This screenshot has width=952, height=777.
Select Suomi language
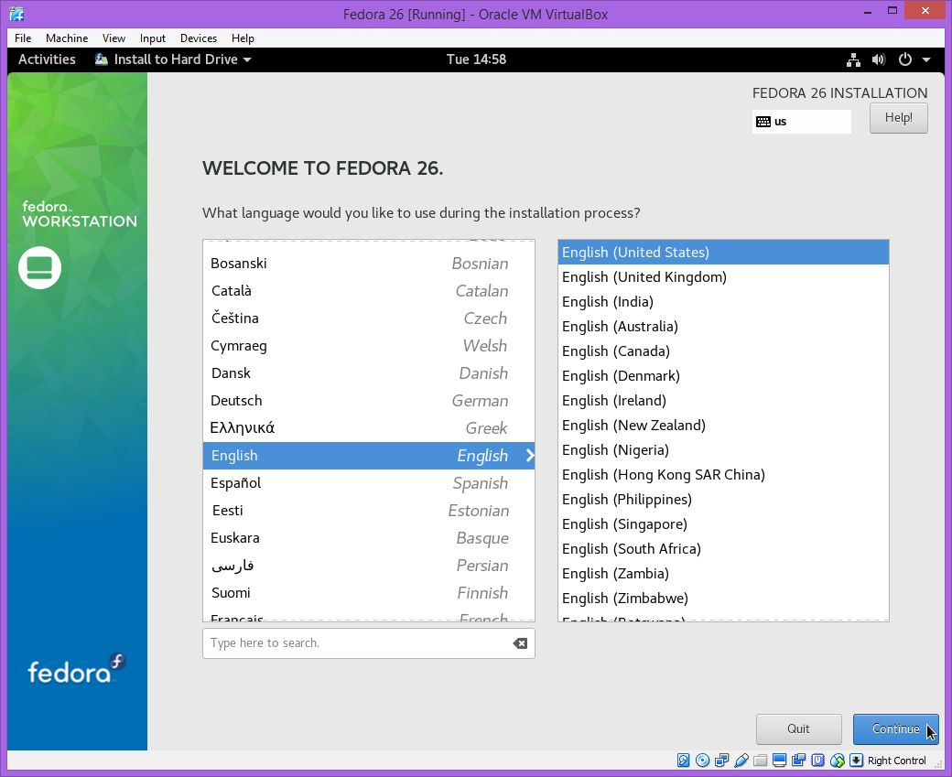click(369, 593)
